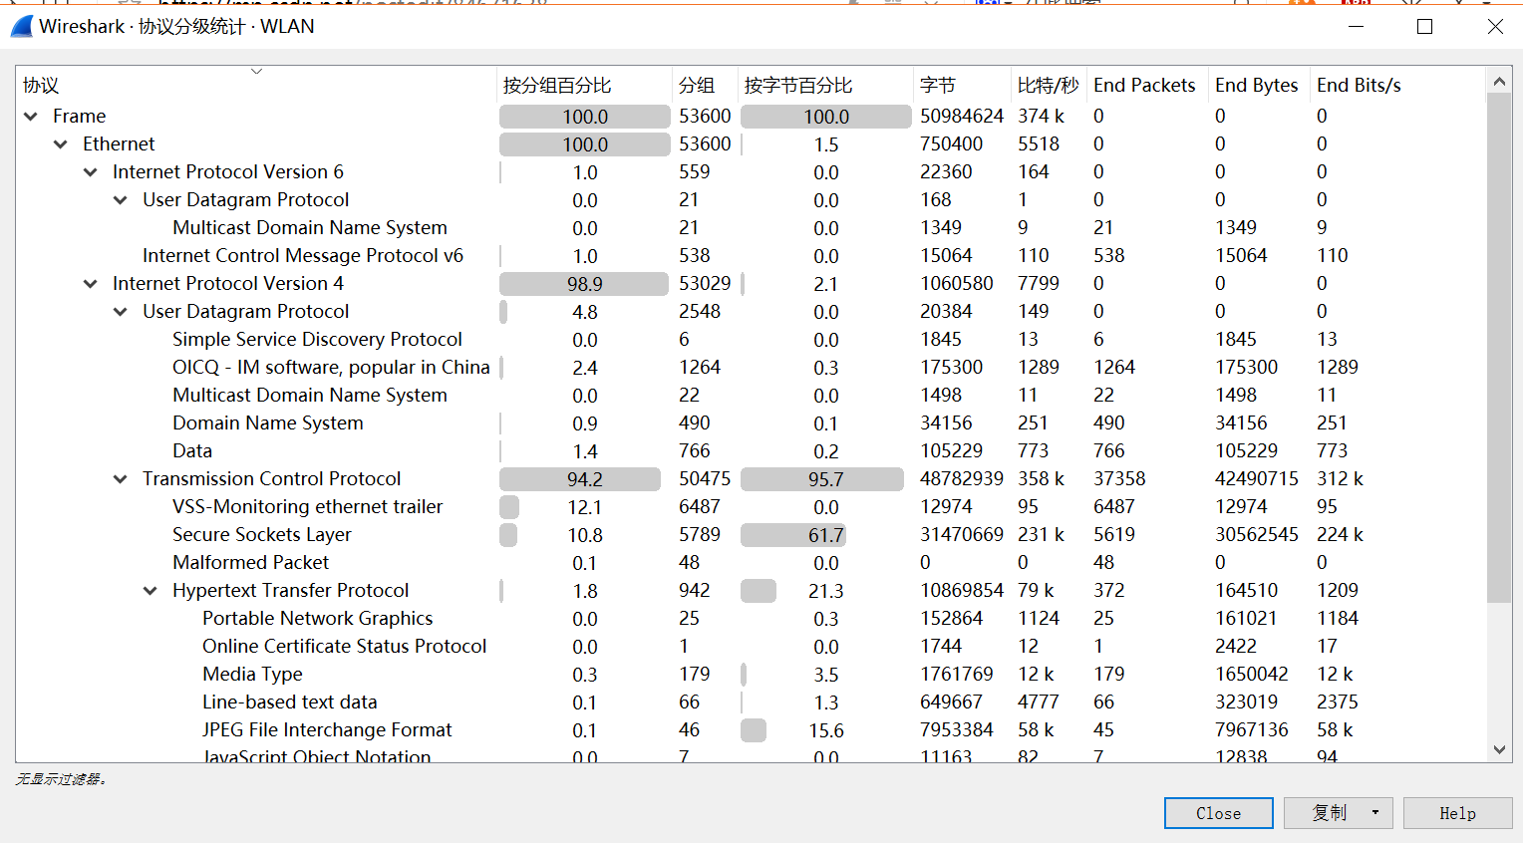Collapse User Datagram Protocol under IPv4
The width and height of the screenshot is (1523, 843).
(121, 312)
